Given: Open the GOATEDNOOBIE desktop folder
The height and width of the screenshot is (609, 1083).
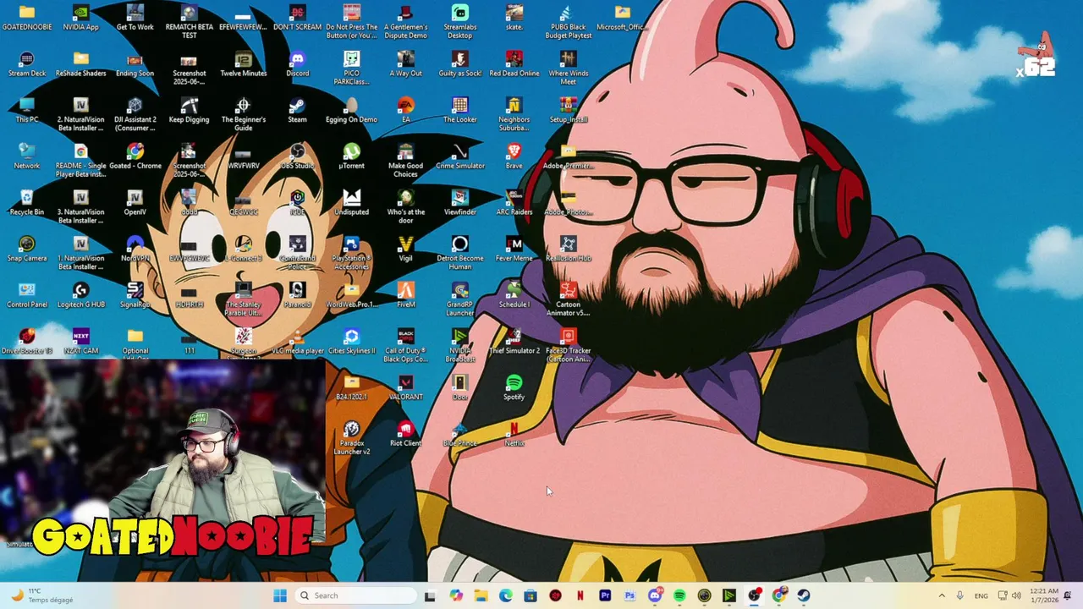Looking at the screenshot, I should 27,18.
